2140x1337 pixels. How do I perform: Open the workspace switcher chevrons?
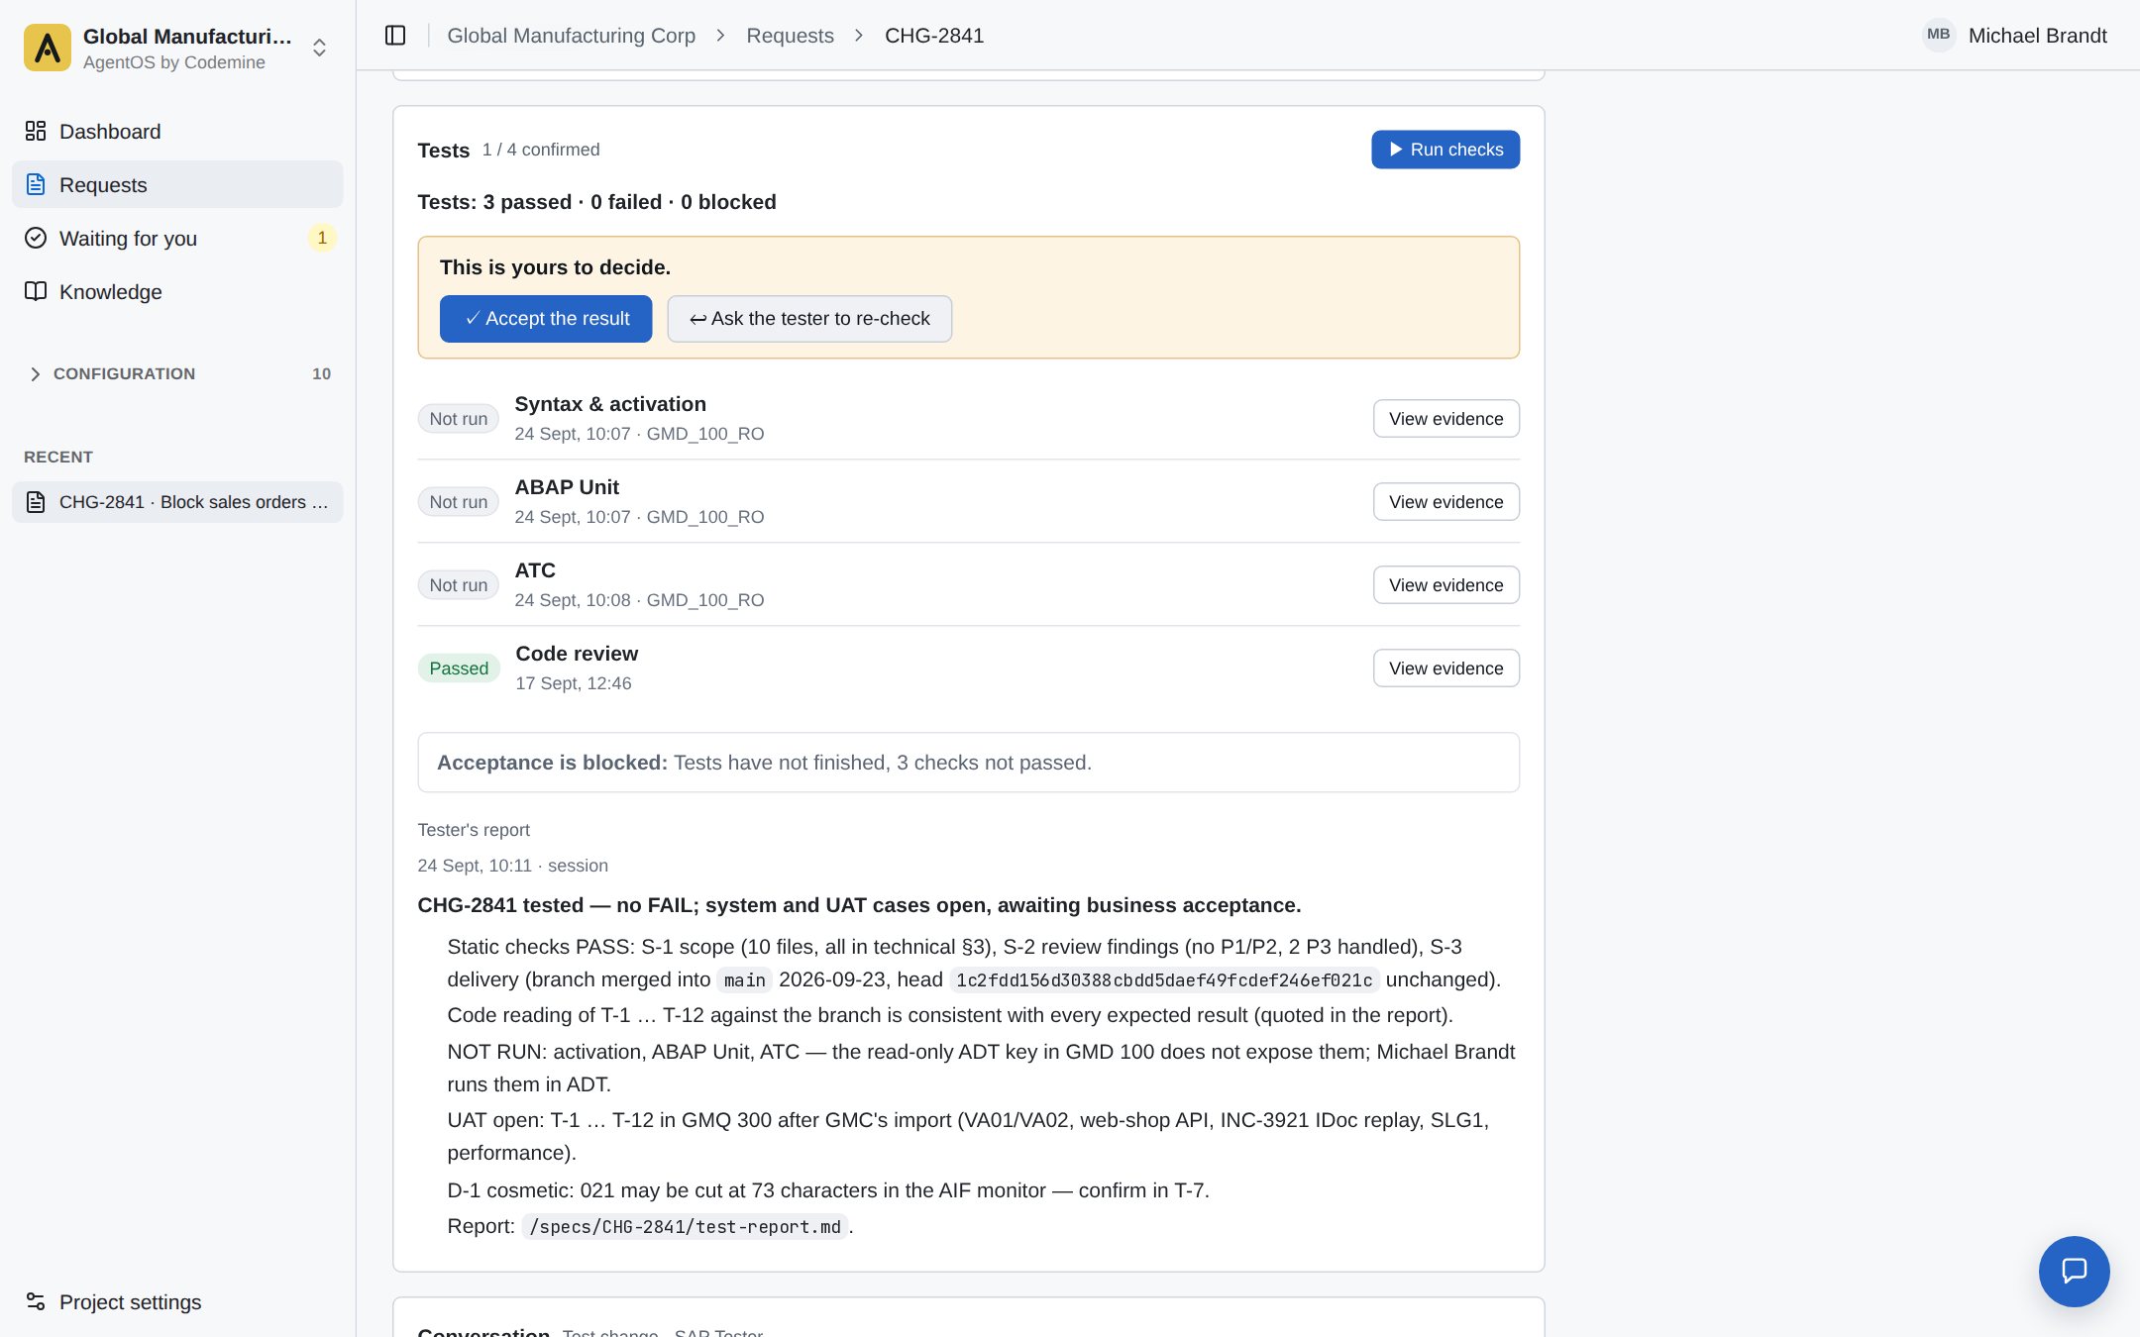point(319,48)
